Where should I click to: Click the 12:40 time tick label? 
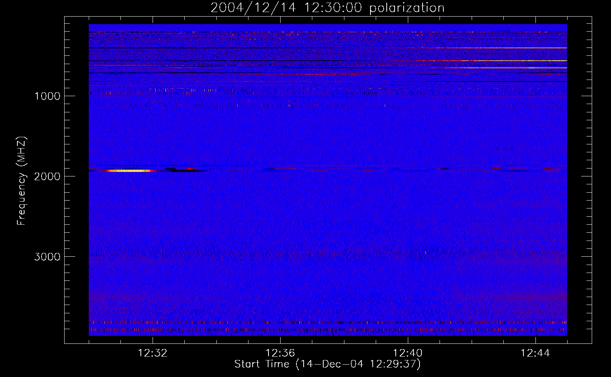[408, 353]
